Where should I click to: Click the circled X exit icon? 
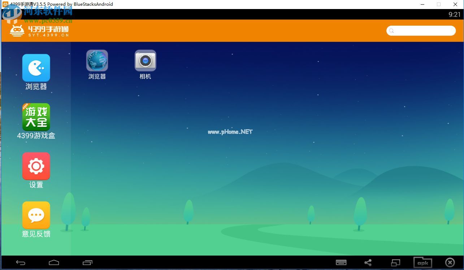(x=450, y=262)
